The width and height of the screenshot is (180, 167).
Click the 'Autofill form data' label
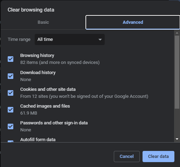click(38, 140)
